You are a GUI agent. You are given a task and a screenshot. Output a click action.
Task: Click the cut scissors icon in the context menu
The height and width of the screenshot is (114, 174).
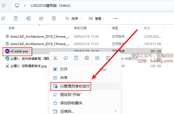(x=55, y=58)
